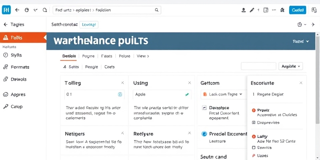The image size is (320, 160).
Task: Go back via the Tagles arrow
Action: (6, 24)
